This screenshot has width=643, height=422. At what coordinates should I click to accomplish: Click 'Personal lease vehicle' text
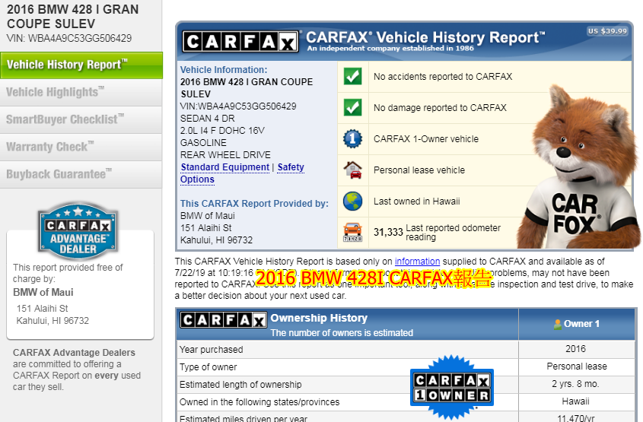tap(419, 170)
